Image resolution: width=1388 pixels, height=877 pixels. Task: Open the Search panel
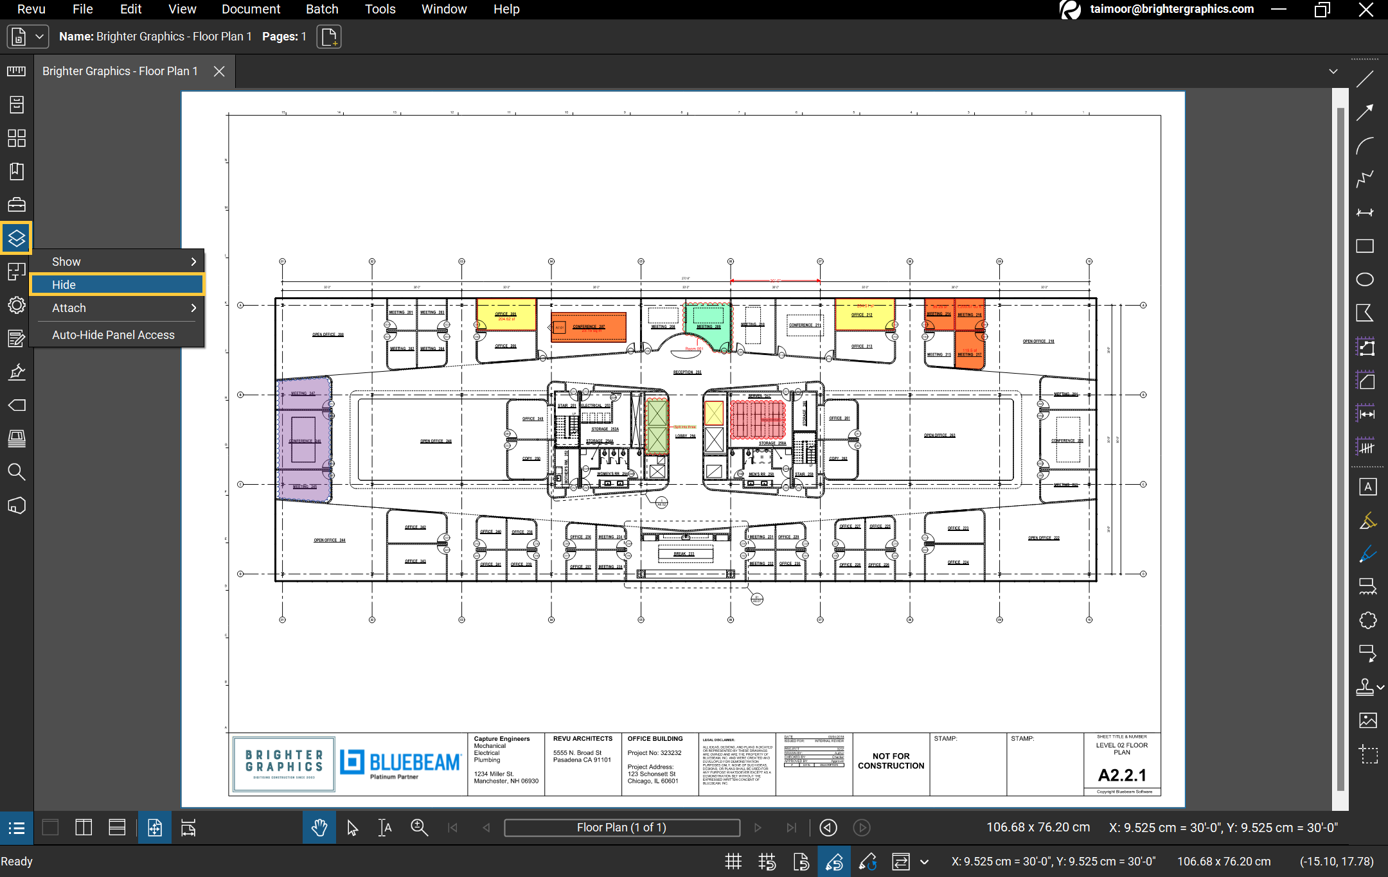coord(17,472)
